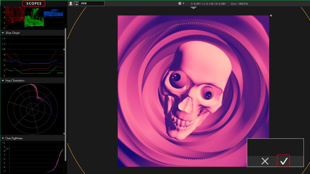Click the gray triangle above the image

tap(193, 8)
